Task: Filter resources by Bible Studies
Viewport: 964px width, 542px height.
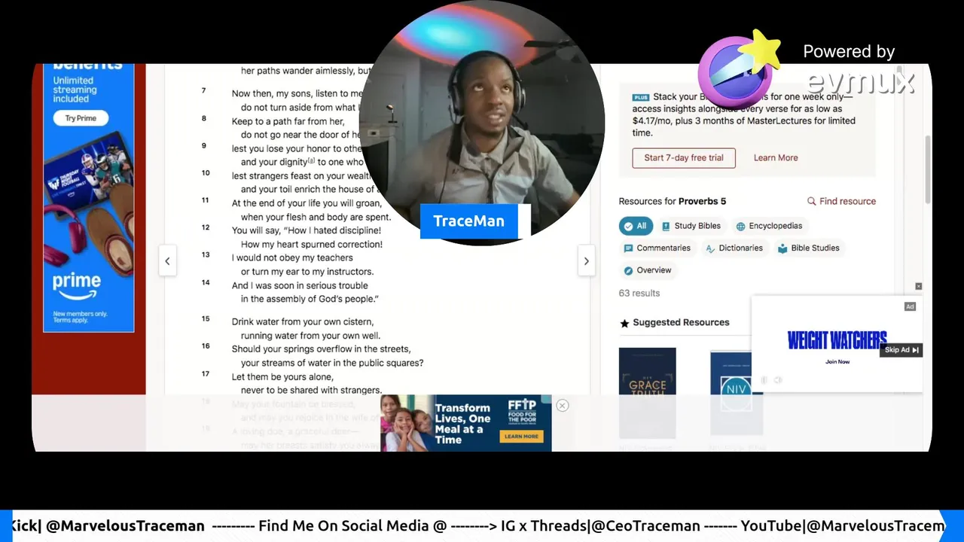Action: [x=808, y=248]
